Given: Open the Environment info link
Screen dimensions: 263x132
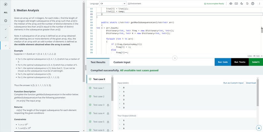Looking at the screenshot, I should click(134, 4).
